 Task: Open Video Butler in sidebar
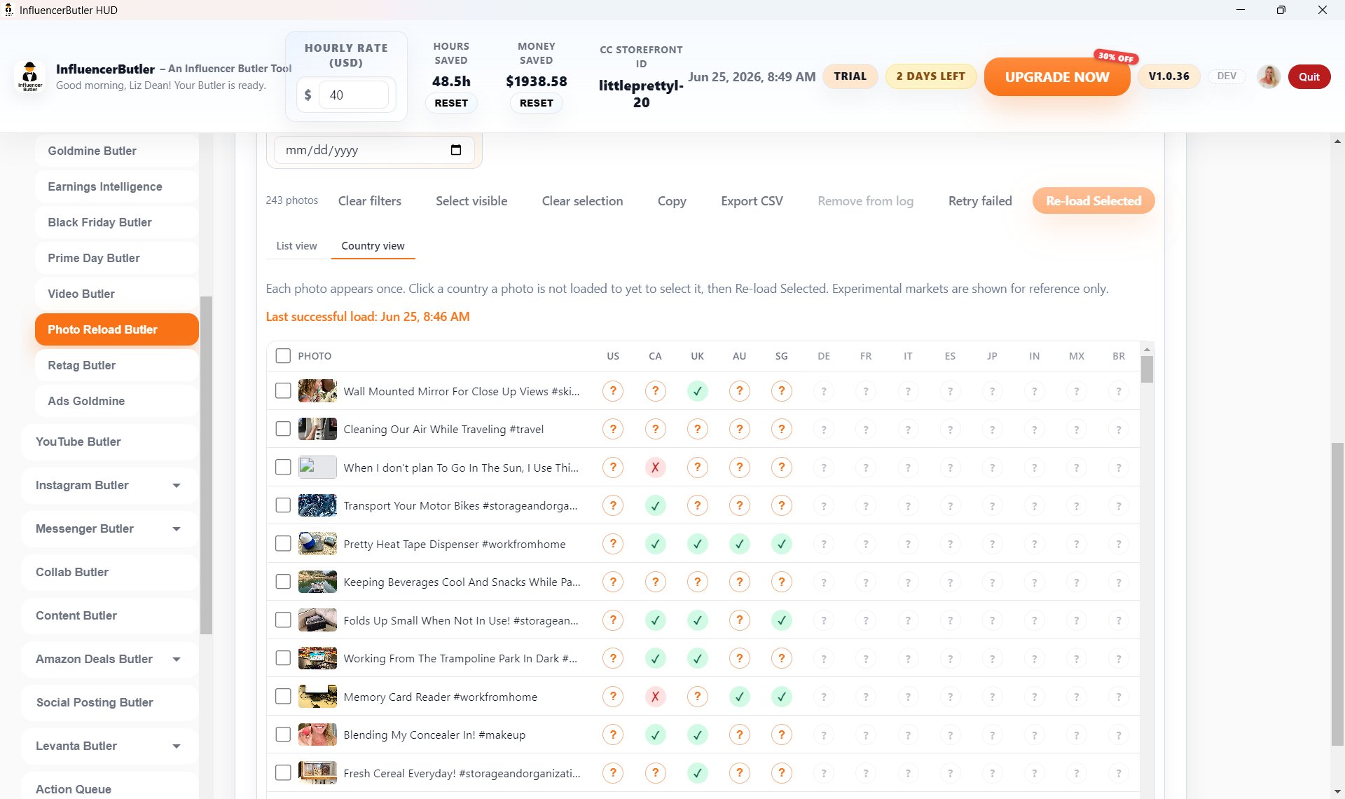(x=117, y=294)
